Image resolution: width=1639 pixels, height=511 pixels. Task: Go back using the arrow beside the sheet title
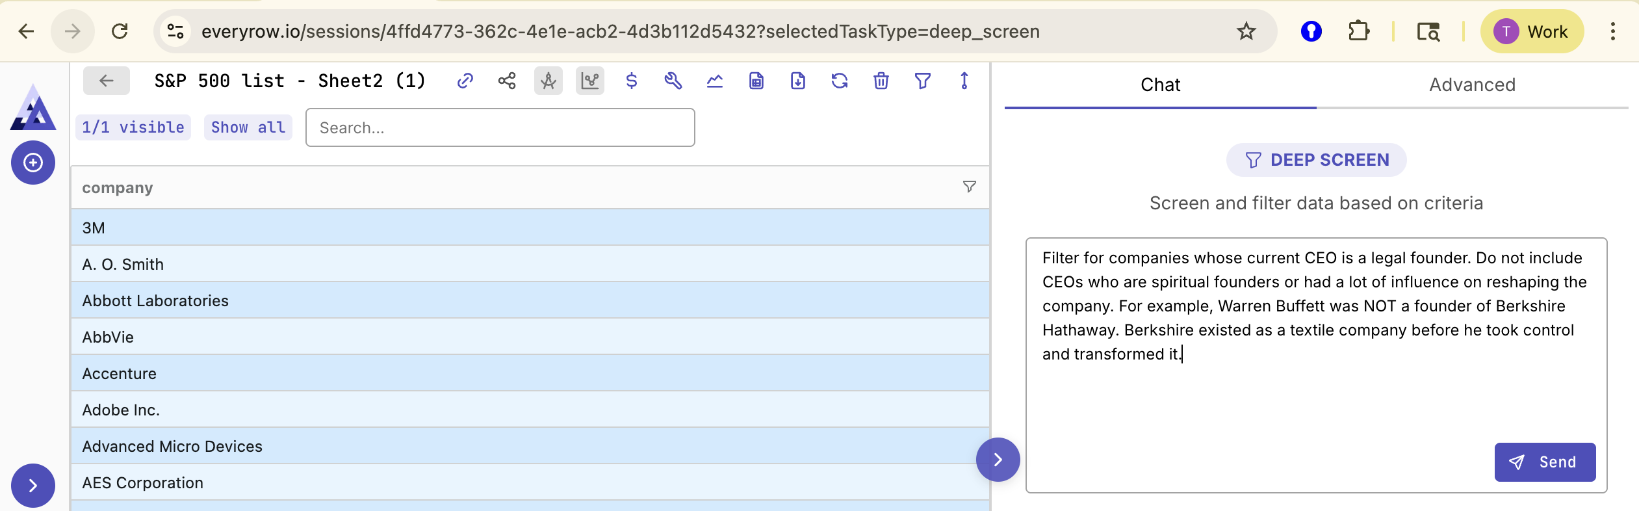coord(107,81)
